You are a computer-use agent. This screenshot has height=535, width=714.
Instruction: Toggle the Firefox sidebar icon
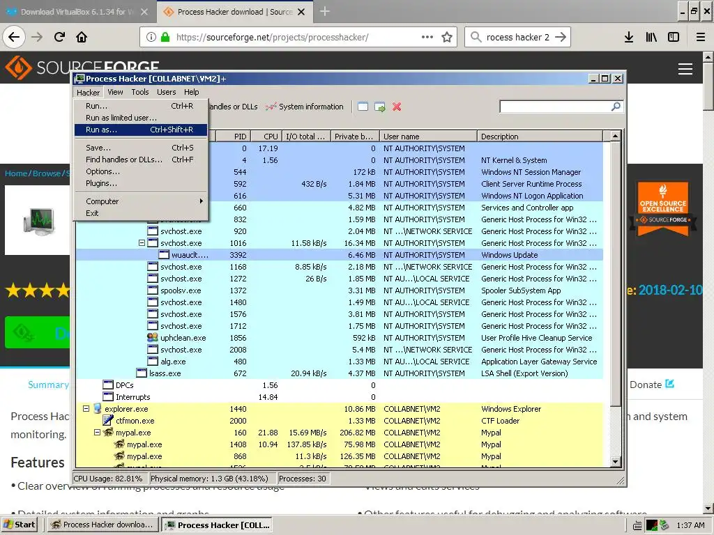coord(674,37)
